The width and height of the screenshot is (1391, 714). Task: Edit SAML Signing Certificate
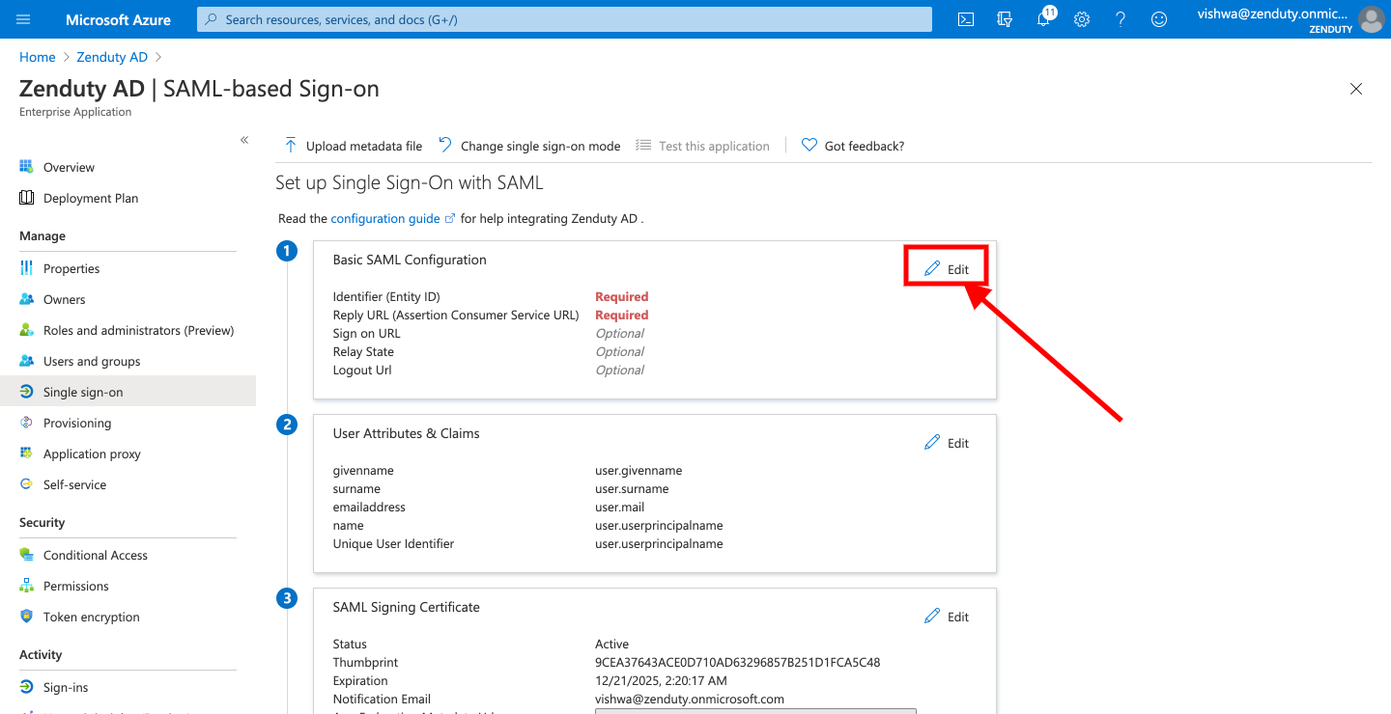pos(947,617)
